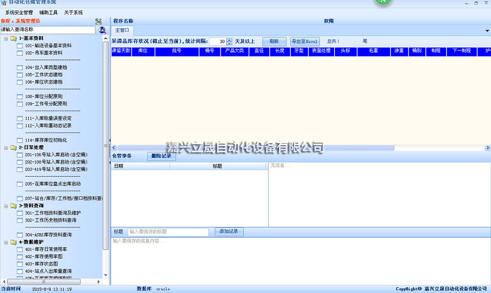
Task: Open the 1-基本资料 folder icon
Action: [14, 39]
